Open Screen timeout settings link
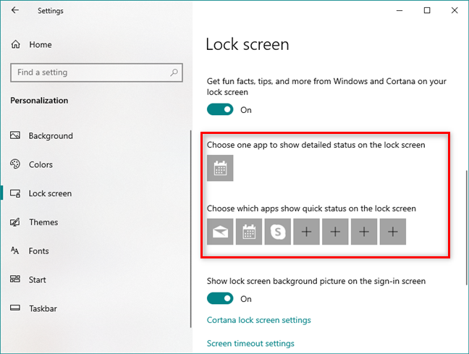469x354 pixels. (250, 343)
